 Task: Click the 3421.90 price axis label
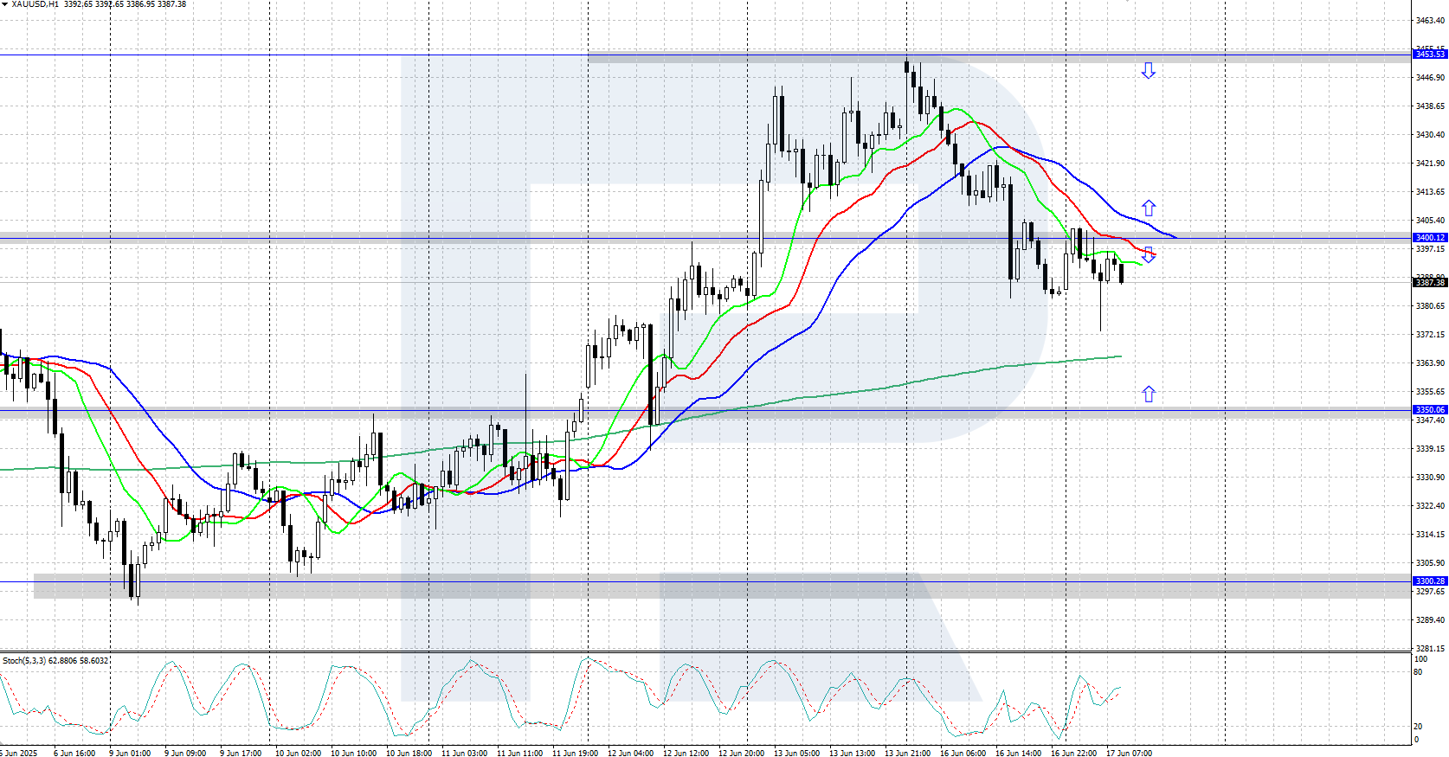point(1430,164)
